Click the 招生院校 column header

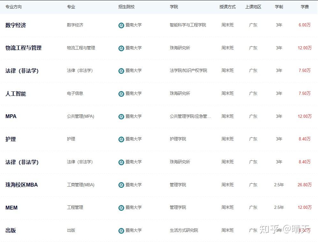tap(126, 7)
